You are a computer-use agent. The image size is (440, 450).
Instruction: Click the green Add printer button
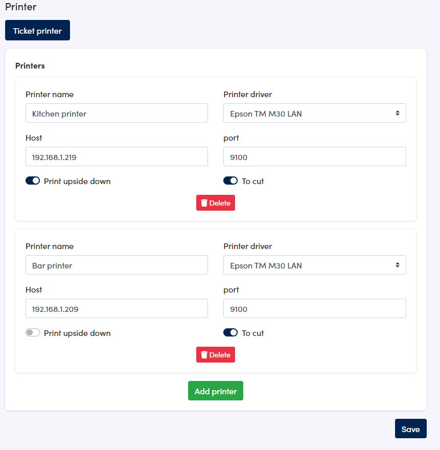(216, 391)
